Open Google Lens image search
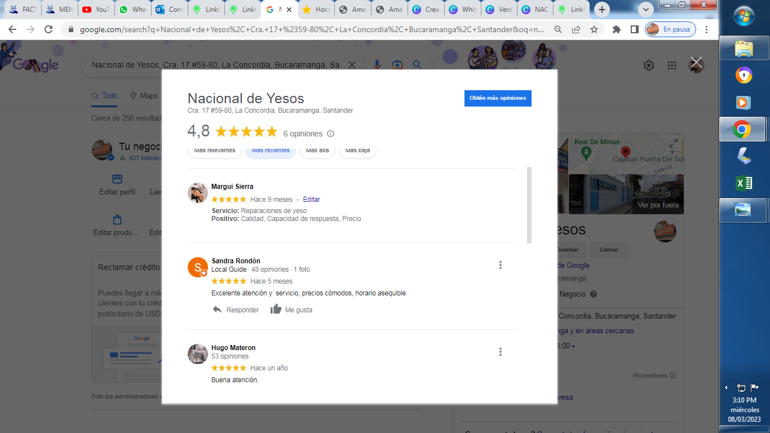 [397, 65]
